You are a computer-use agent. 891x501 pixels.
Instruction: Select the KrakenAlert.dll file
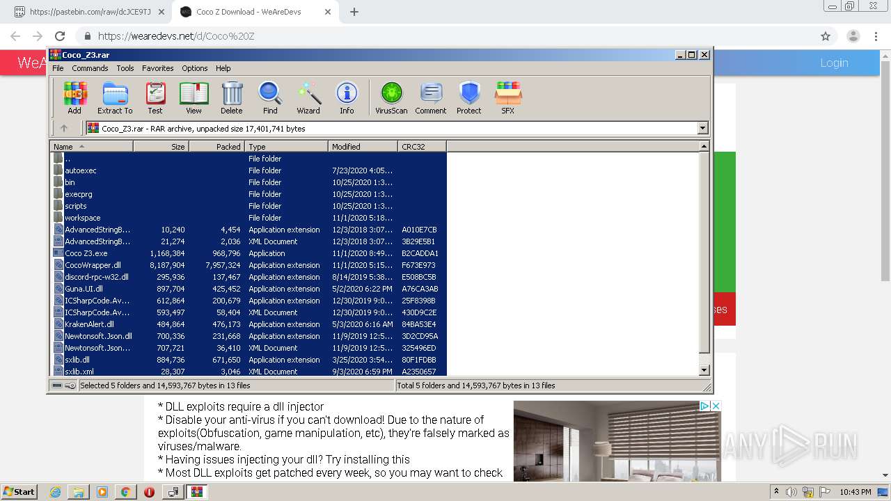point(249,324)
